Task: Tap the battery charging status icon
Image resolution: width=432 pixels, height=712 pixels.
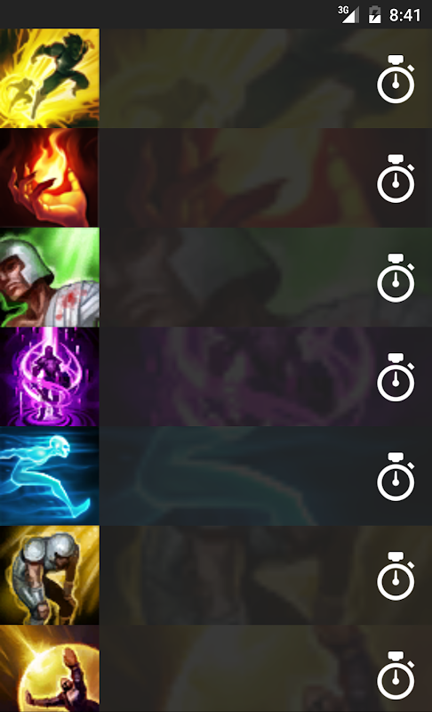Action: [x=374, y=14]
